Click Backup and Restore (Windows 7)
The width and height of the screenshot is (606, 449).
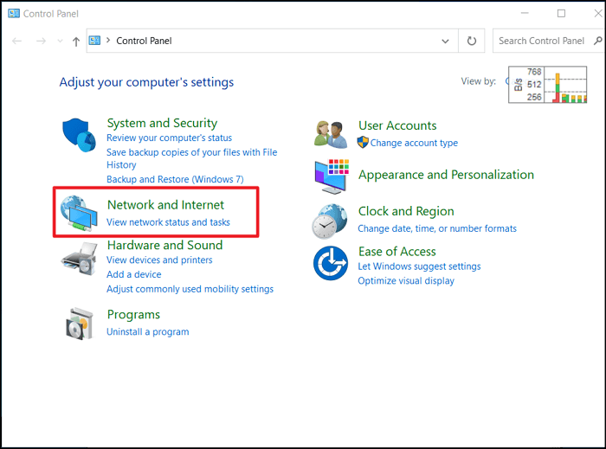pyautogui.click(x=175, y=180)
